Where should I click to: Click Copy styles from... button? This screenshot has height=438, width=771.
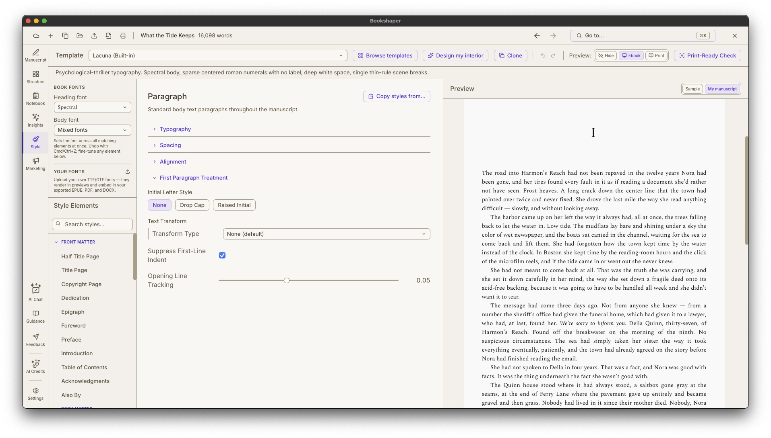coord(397,96)
